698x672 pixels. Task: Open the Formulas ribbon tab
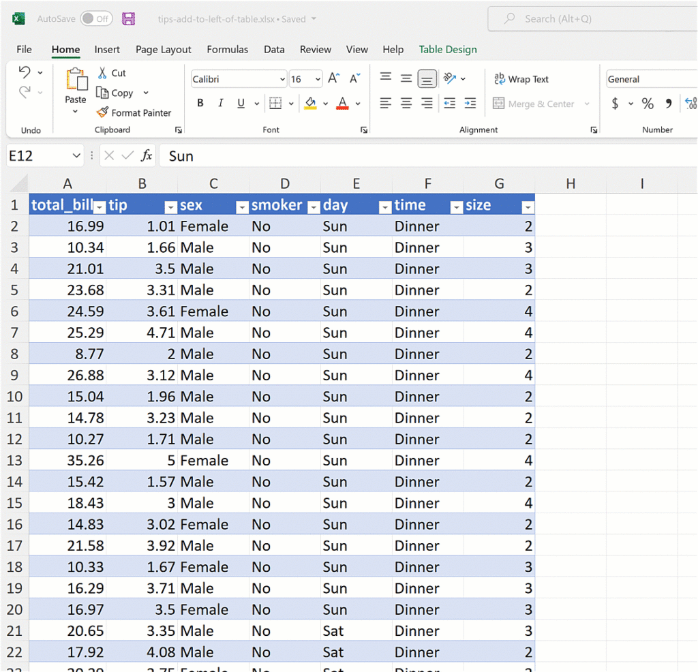227,50
